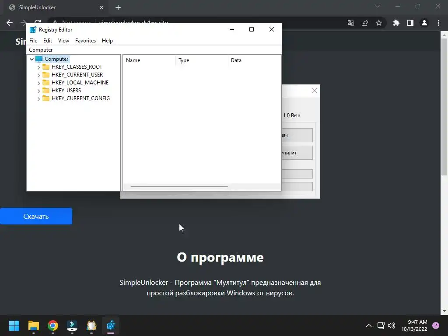Click the HKEY_CURRENT_CONFIG folder icon
The height and width of the screenshot is (336, 448).
45,98
